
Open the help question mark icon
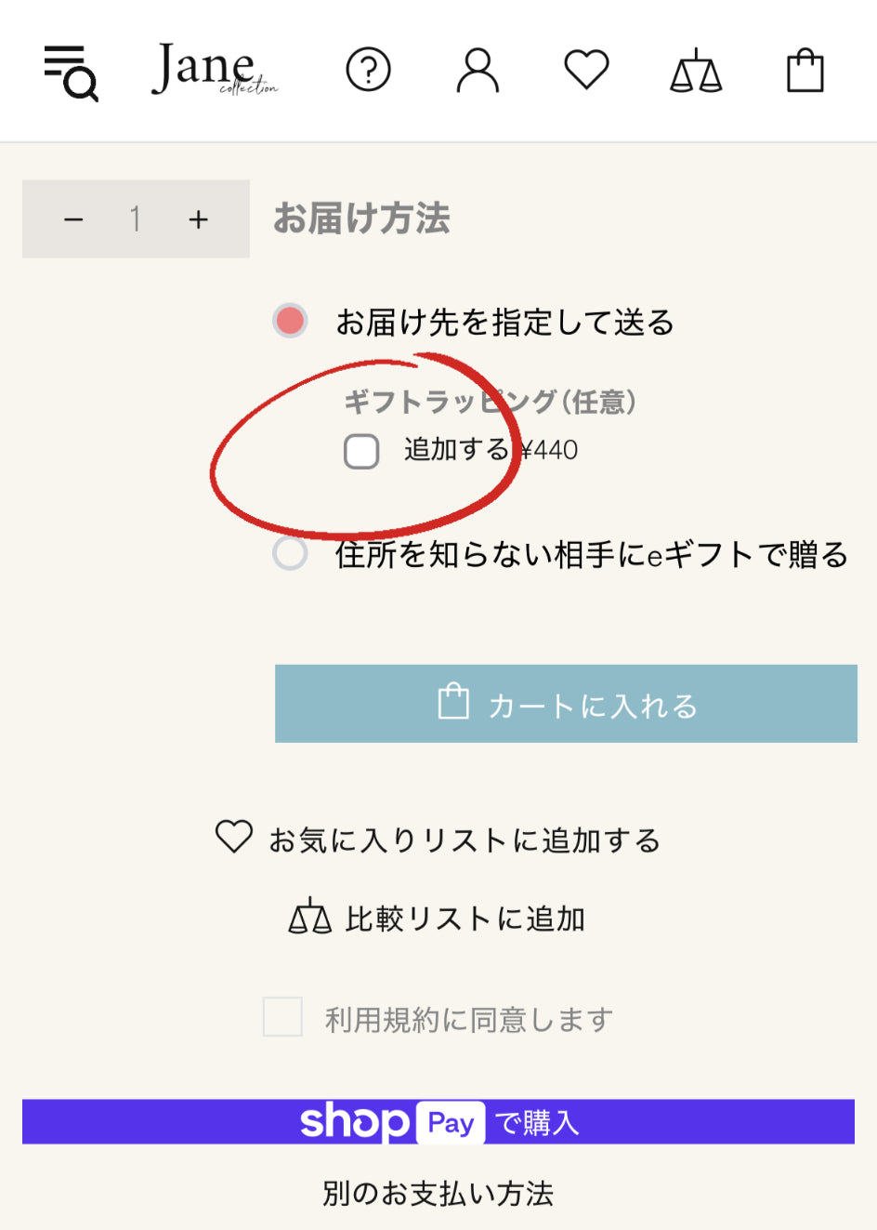click(368, 70)
